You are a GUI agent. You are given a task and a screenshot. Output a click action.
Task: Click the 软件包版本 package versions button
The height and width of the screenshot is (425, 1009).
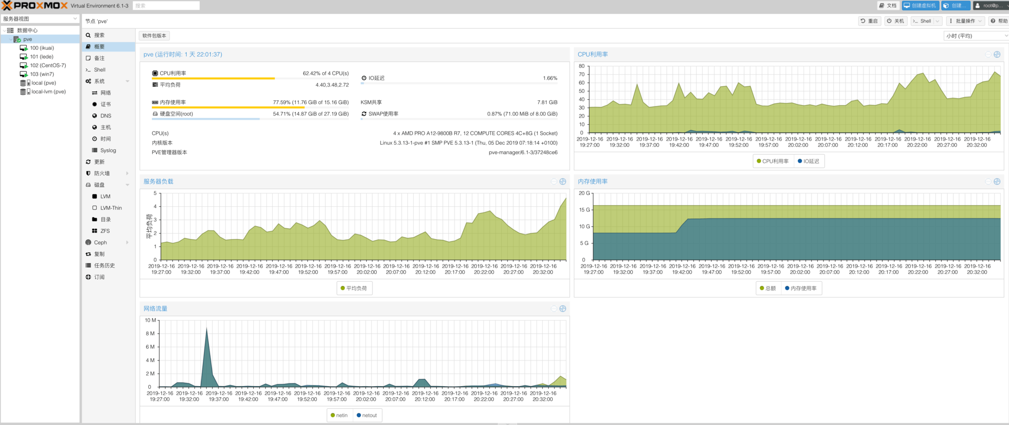pyautogui.click(x=155, y=36)
